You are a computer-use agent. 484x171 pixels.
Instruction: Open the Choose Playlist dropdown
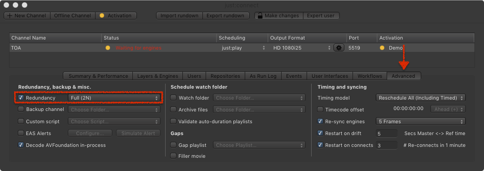pos(259,145)
